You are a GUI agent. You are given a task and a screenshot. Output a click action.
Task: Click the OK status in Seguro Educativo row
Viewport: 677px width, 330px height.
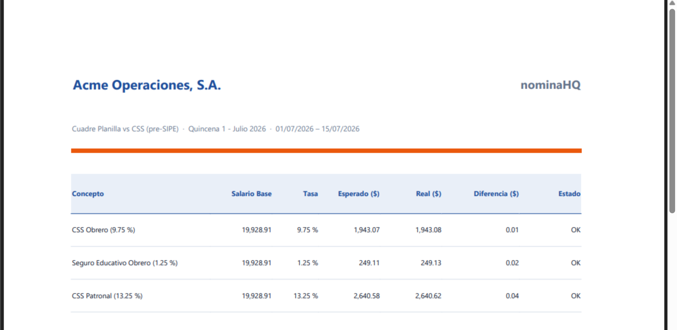576,263
